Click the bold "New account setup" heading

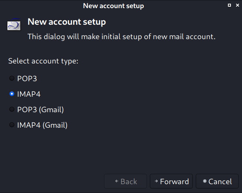click(67, 22)
